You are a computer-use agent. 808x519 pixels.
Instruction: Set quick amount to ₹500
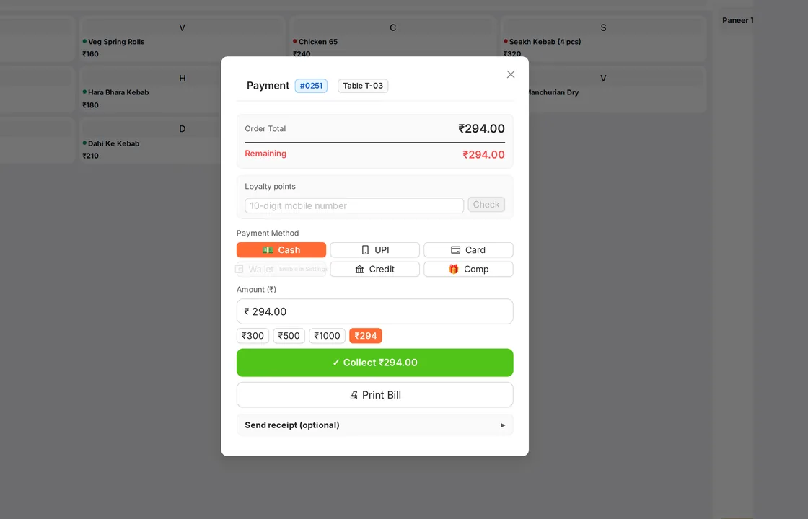pyautogui.click(x=289, y=336)
